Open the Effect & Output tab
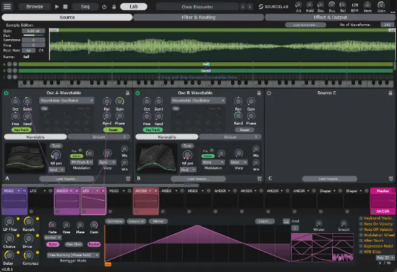This screenshot has width=397, height=272. [x=330, y=18]
